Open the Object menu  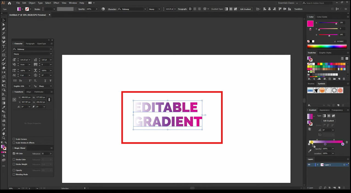tap(32, 3)
